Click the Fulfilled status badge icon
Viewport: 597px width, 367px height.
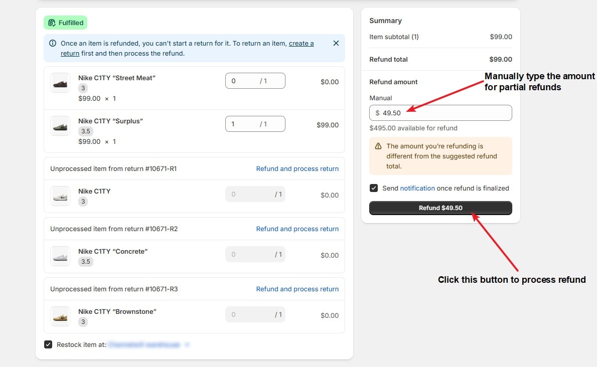click(x=52, y=23)
